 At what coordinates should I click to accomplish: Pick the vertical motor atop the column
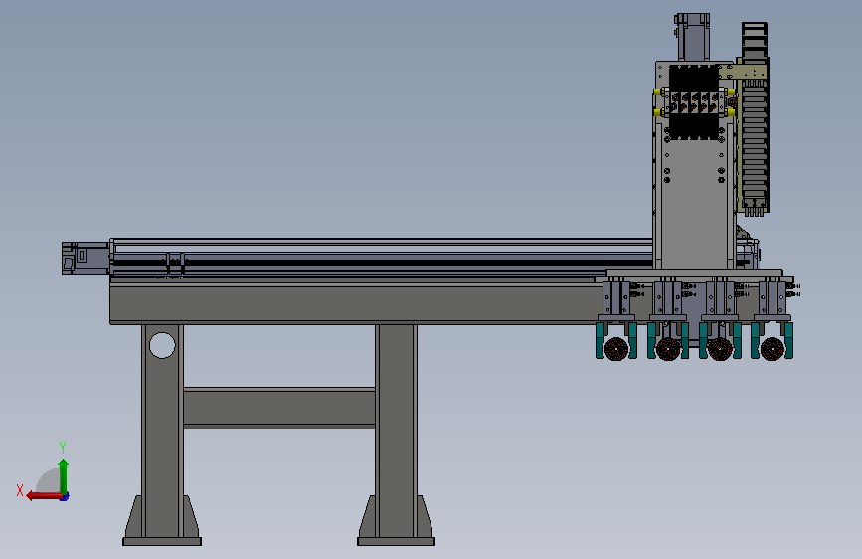[x=692, y=37]
